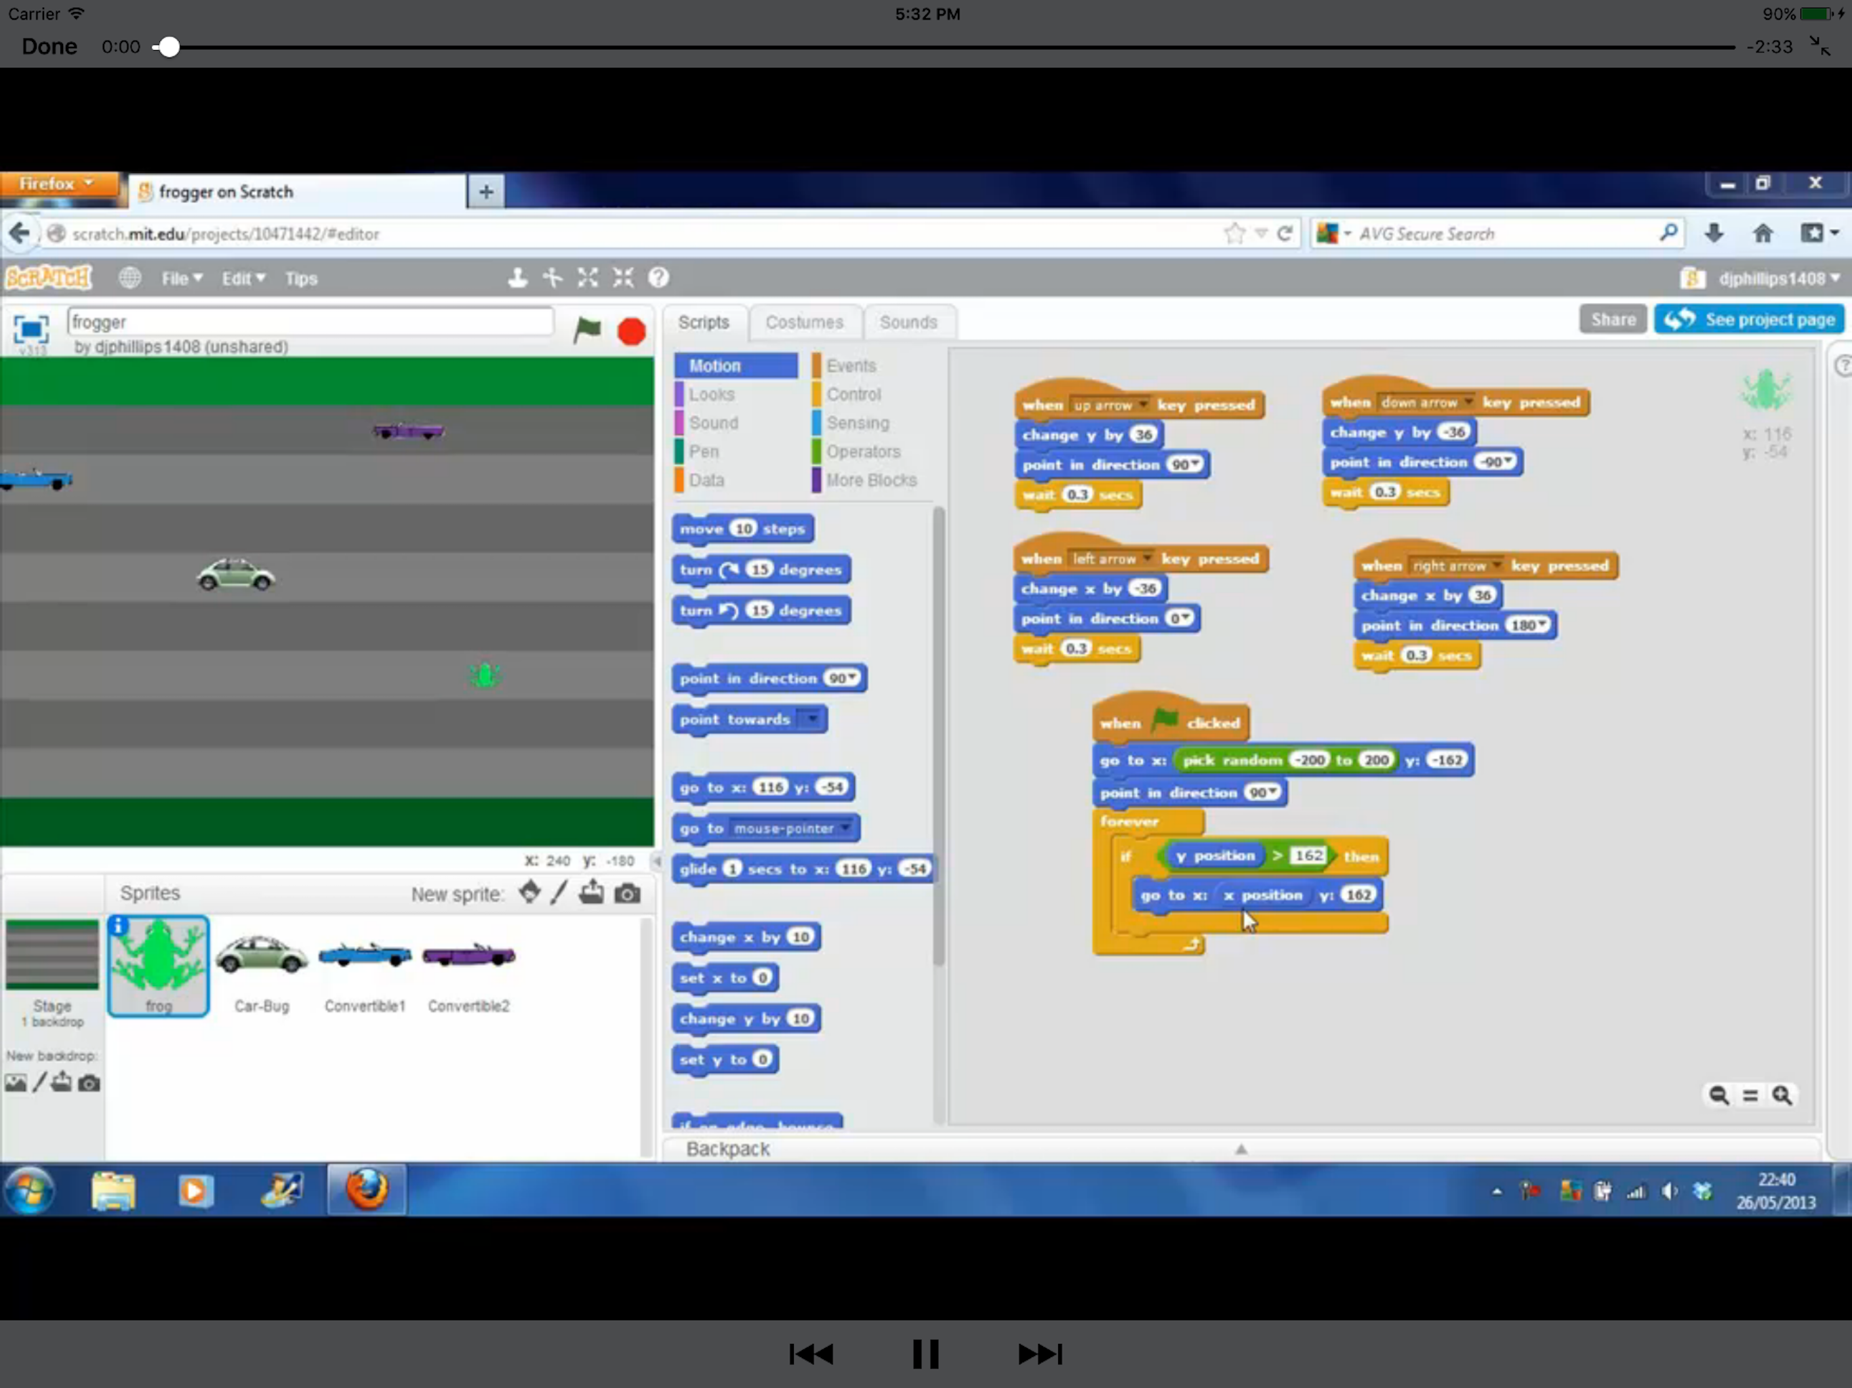Zoom in on the scripts area
The image size is (1852, 1388).
coord(1781,1095)
